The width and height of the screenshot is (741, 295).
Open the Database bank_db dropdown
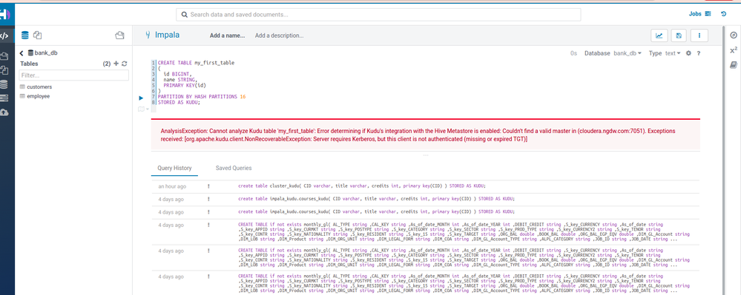627,53
